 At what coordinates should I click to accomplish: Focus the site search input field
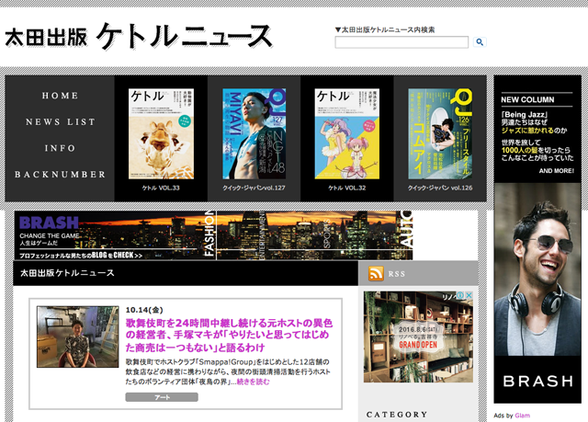tap(401, 42)
